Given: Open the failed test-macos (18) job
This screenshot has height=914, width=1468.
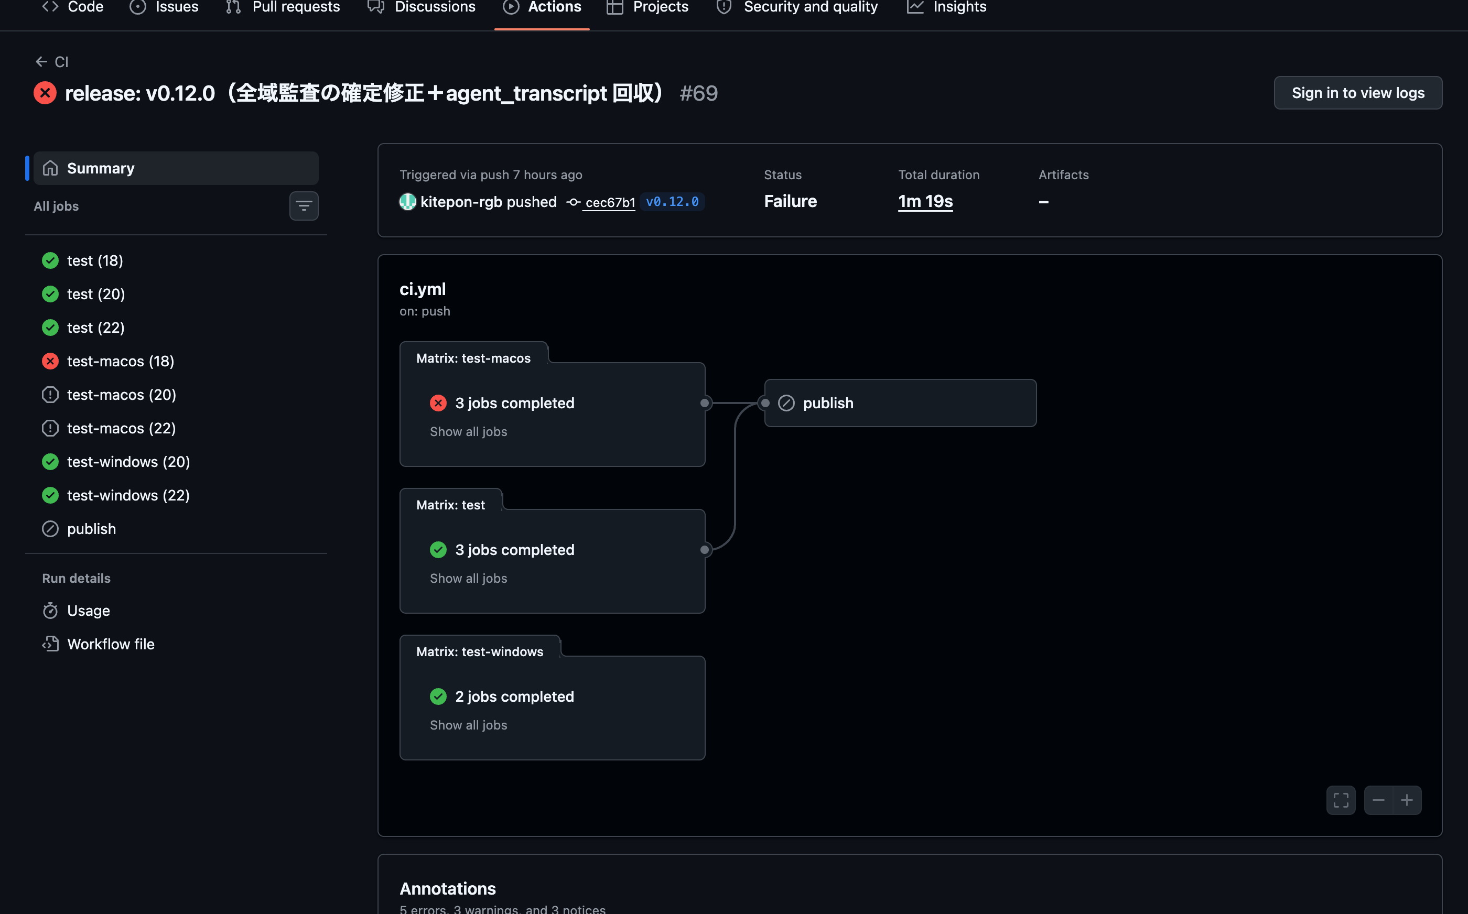Looking at the screenshot, I should [176, 361].
